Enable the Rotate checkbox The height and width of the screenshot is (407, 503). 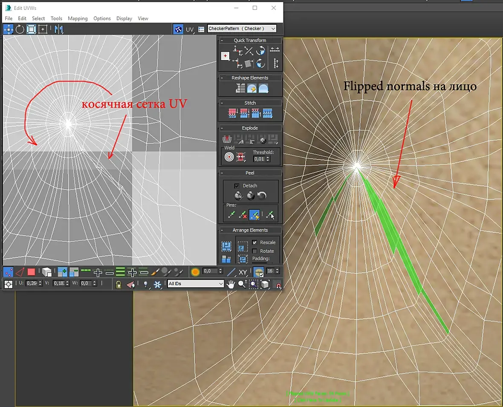pos(255,251)
